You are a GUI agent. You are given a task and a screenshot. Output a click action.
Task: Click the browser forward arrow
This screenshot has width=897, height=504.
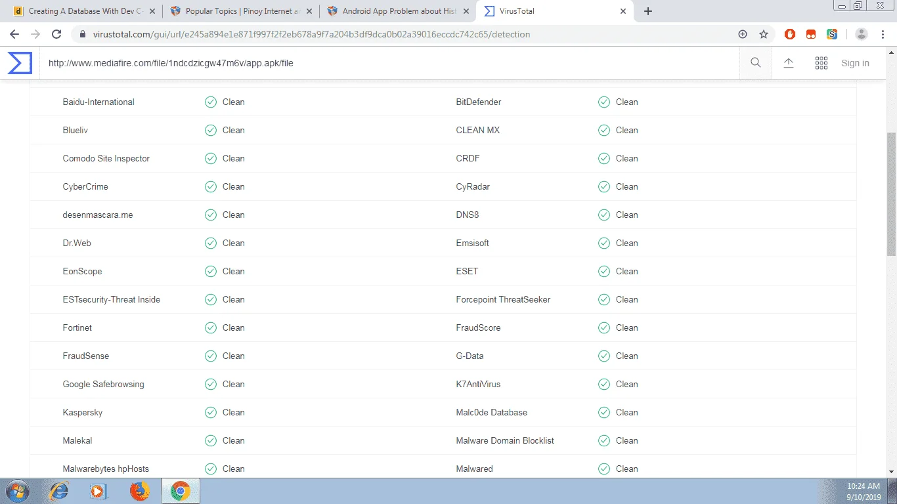pos(35,34)
